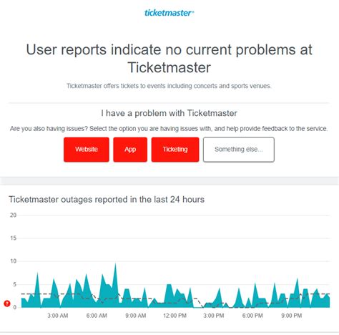Select the 12:00 PM time label
The height and width of the screenshot is (335, 339).
175,316
